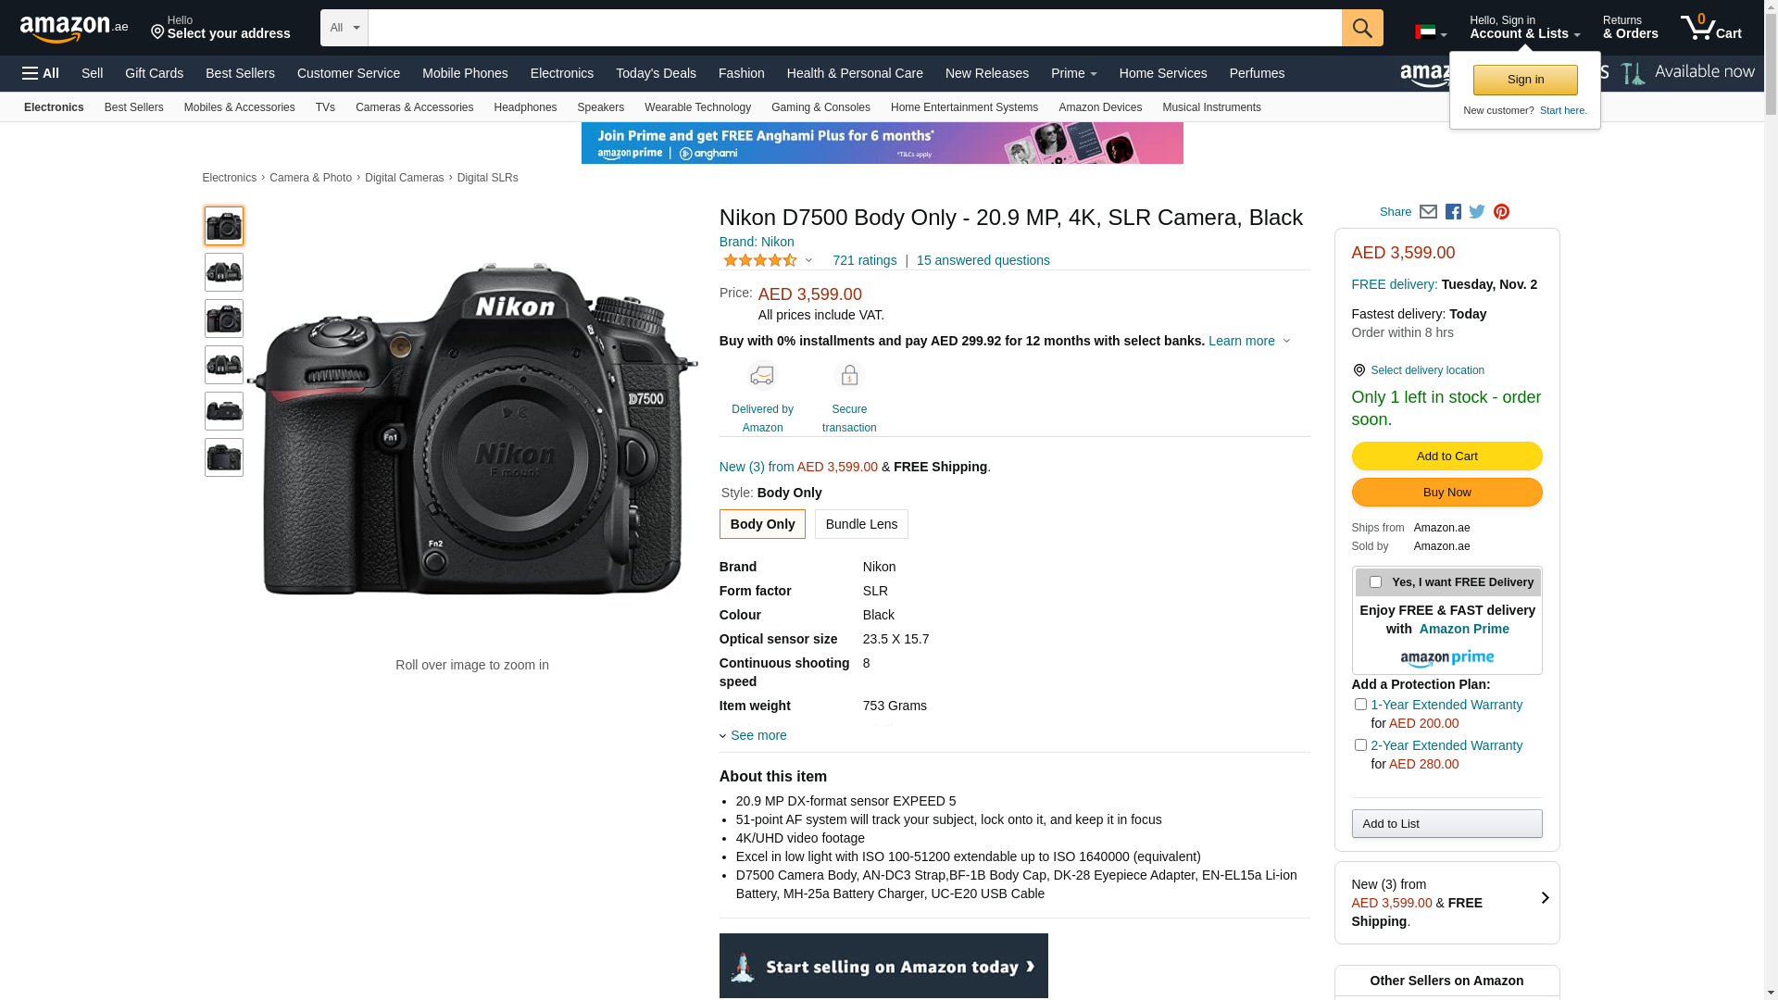Check the Yes, I want FREE Delivery box
Image resolution: width=1778 pixels, height=1000 pixels.
point(1375,582)
